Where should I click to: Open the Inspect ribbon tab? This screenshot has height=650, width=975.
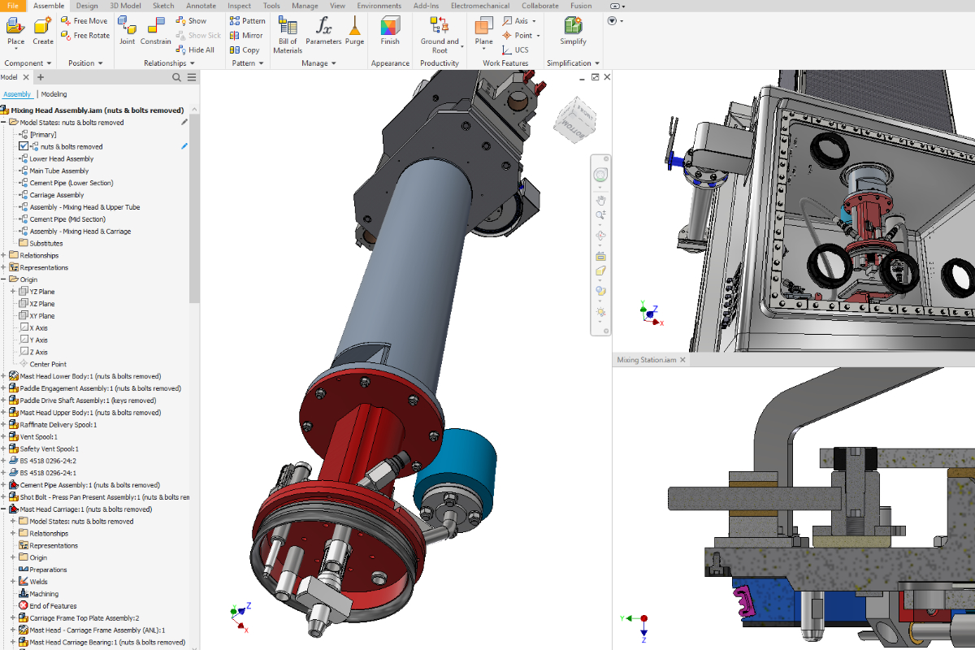(x=239, y=6)
